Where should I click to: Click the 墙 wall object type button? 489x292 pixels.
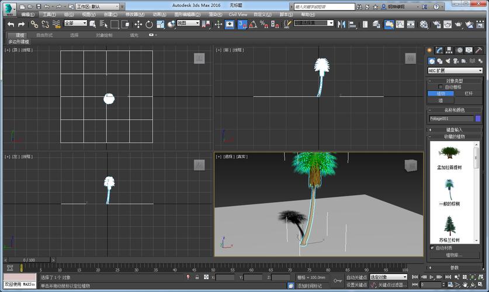pyautogui.click(x=441, y=100)
